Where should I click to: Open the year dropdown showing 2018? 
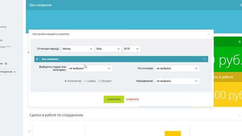tap(131, 49)
